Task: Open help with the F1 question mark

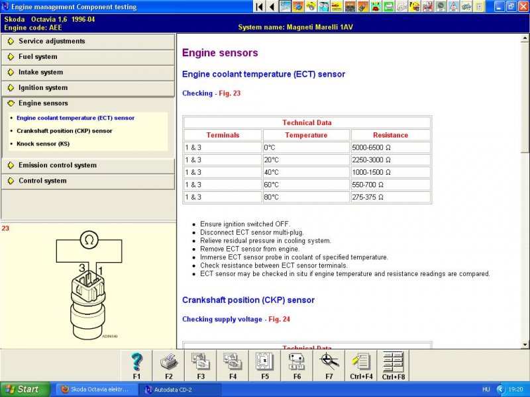Action: pyautogui.click(x=136, y=366)
